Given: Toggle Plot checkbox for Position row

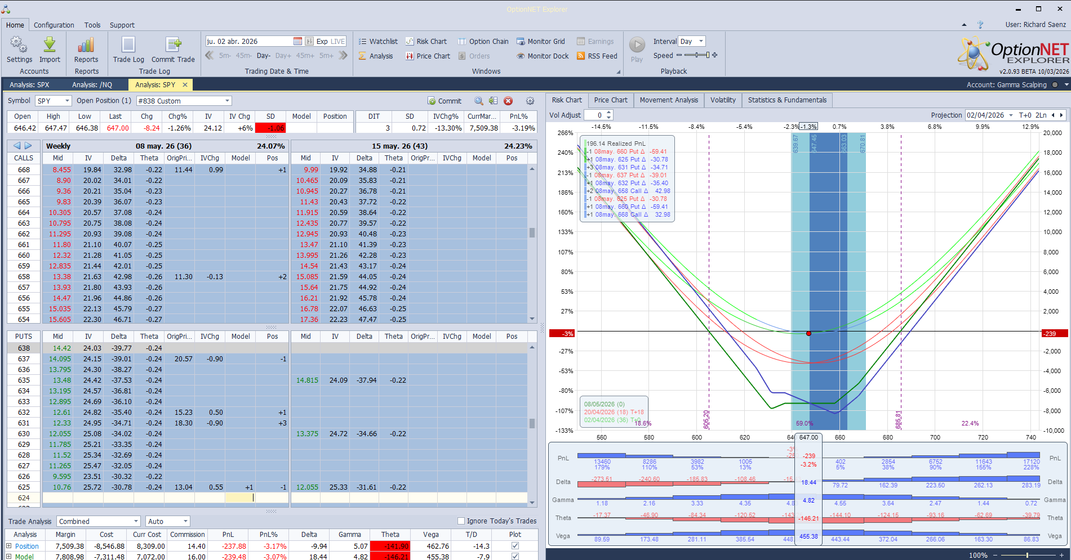Looking at the screenshot, I should point(515,546).
